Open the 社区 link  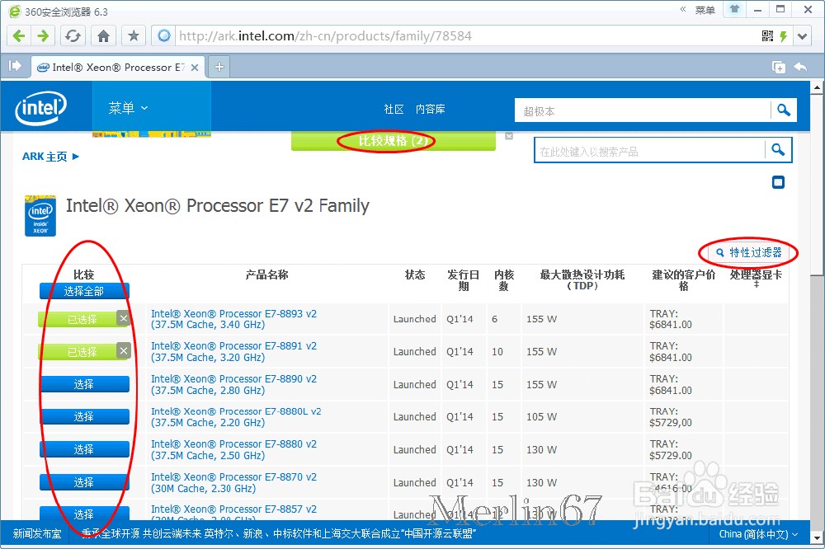tap(394, 109)
